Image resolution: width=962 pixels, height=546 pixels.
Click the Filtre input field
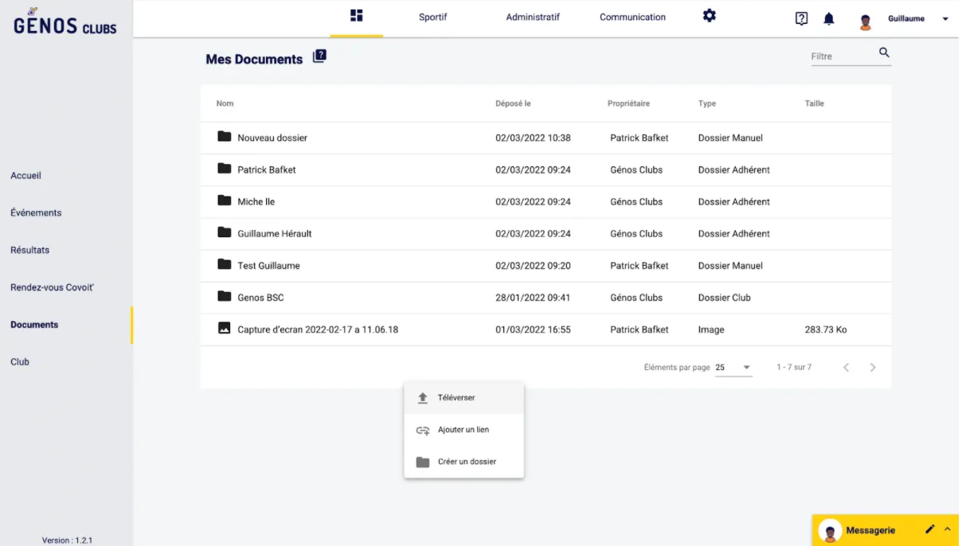840,57
